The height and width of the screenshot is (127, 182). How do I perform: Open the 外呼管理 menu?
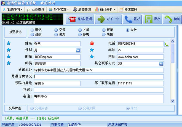(59, 9)
